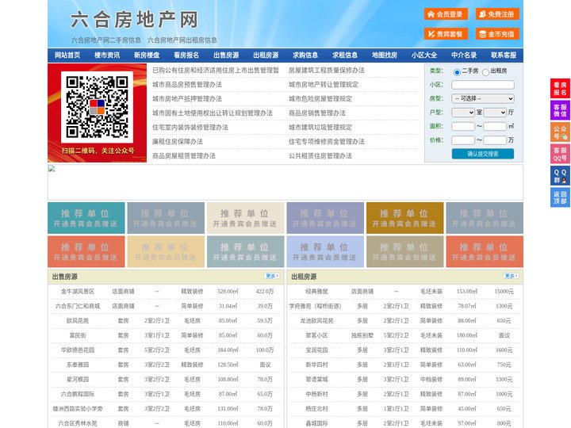The width and height of the screenshot is (571, 428).
Task: Open 新华四村 rental listing
Action: click(x=316, y=365)
